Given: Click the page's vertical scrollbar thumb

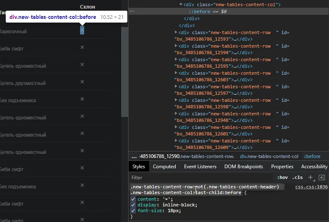Looking at the screenshot, I should coord(124,72).
